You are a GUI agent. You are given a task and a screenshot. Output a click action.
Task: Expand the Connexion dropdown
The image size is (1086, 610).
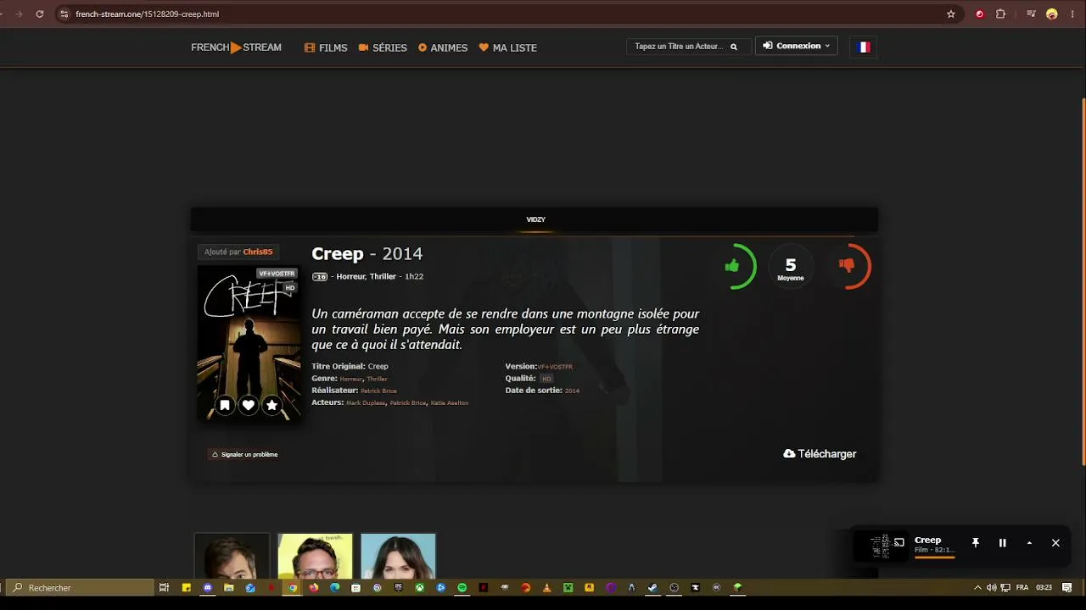(x=796, y=46)
